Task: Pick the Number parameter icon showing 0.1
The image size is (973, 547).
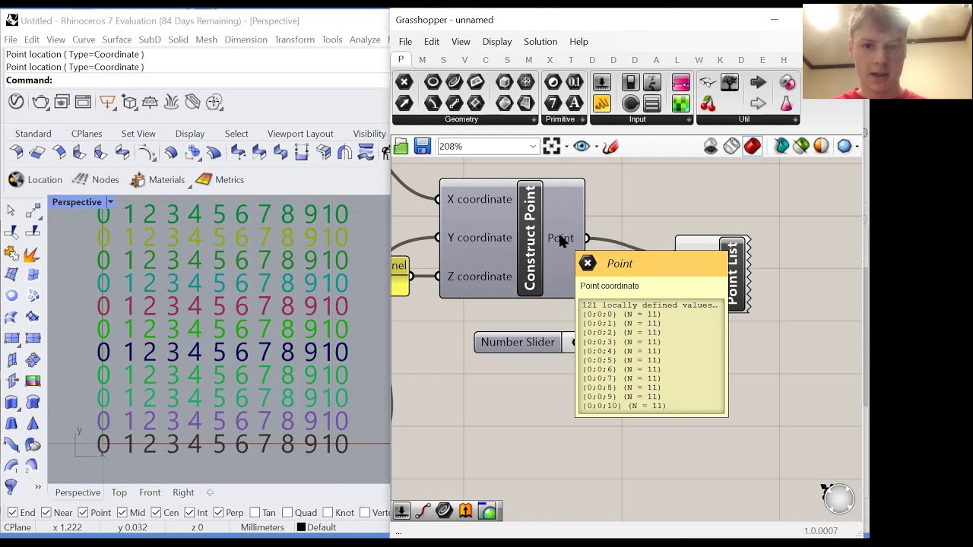Action: 575,82
